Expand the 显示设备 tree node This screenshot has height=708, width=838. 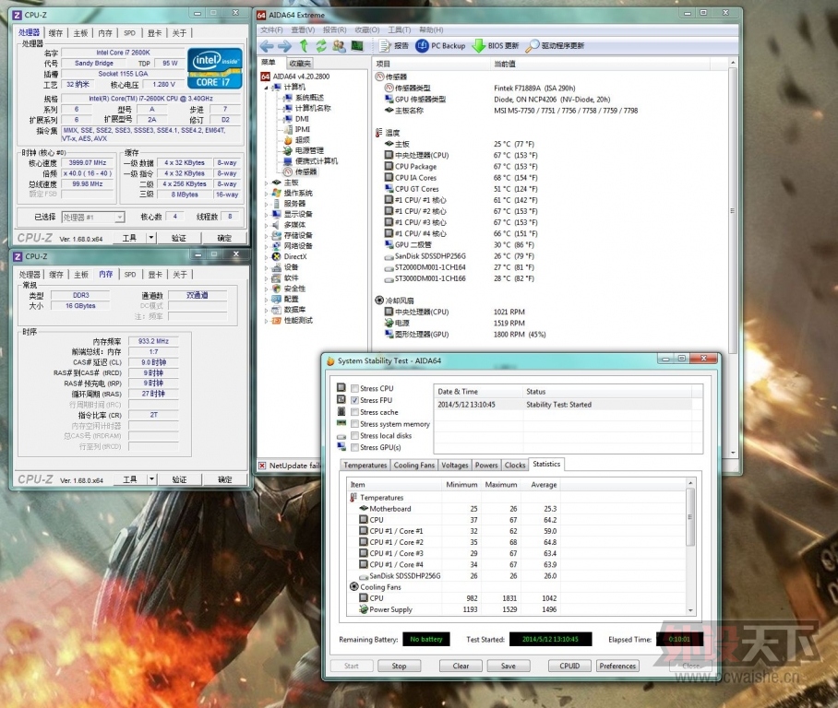(266, 214)
